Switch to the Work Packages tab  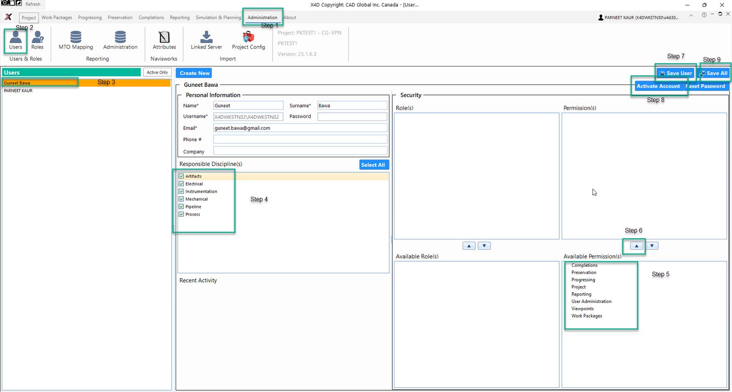click(x=57, y=18)
